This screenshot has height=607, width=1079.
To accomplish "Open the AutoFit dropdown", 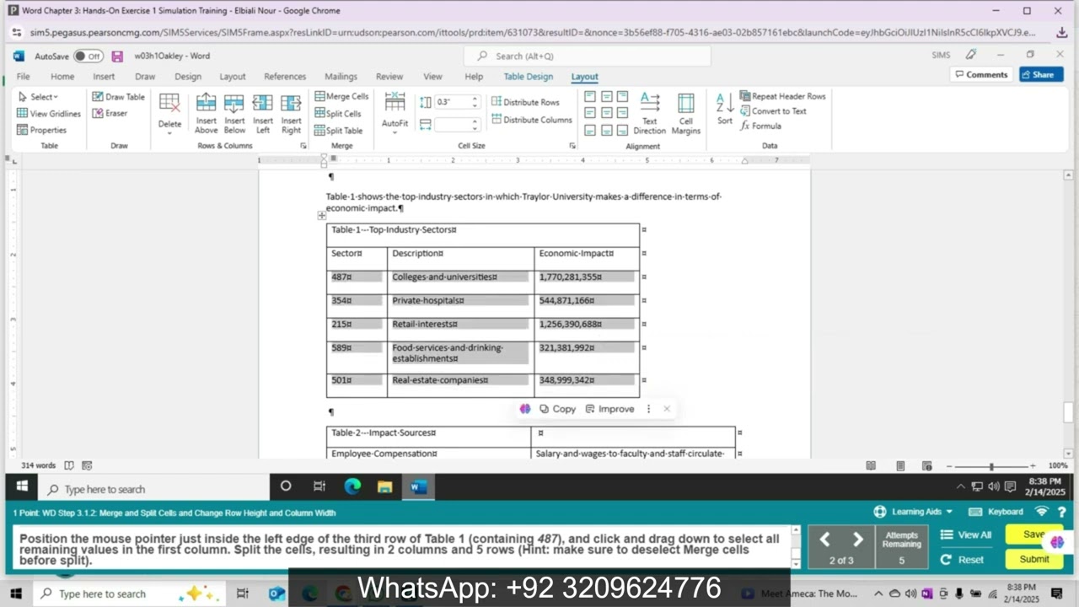I will tap(395, 114).
